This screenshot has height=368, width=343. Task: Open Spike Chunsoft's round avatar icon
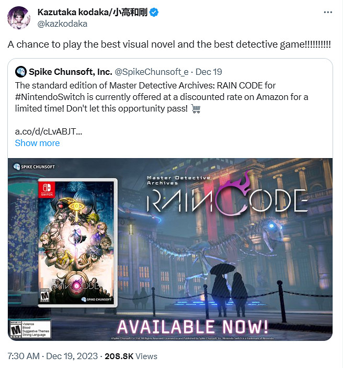pos(21,72)
